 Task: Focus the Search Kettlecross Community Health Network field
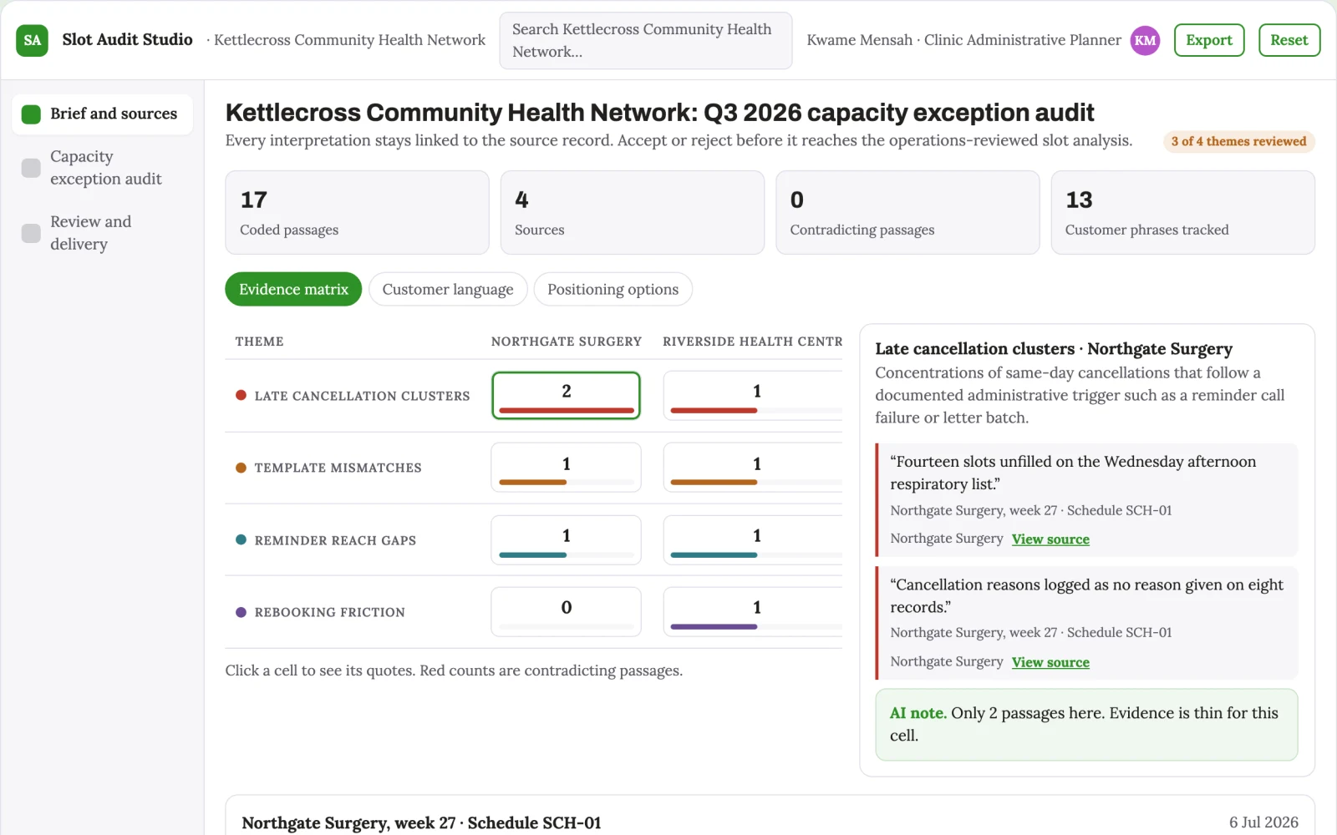point(645,40)
